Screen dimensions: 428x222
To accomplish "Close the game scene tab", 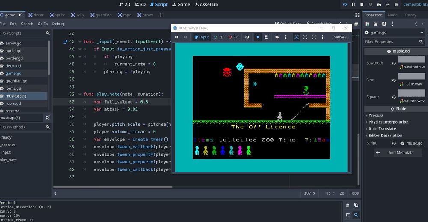I will point(20,15).
